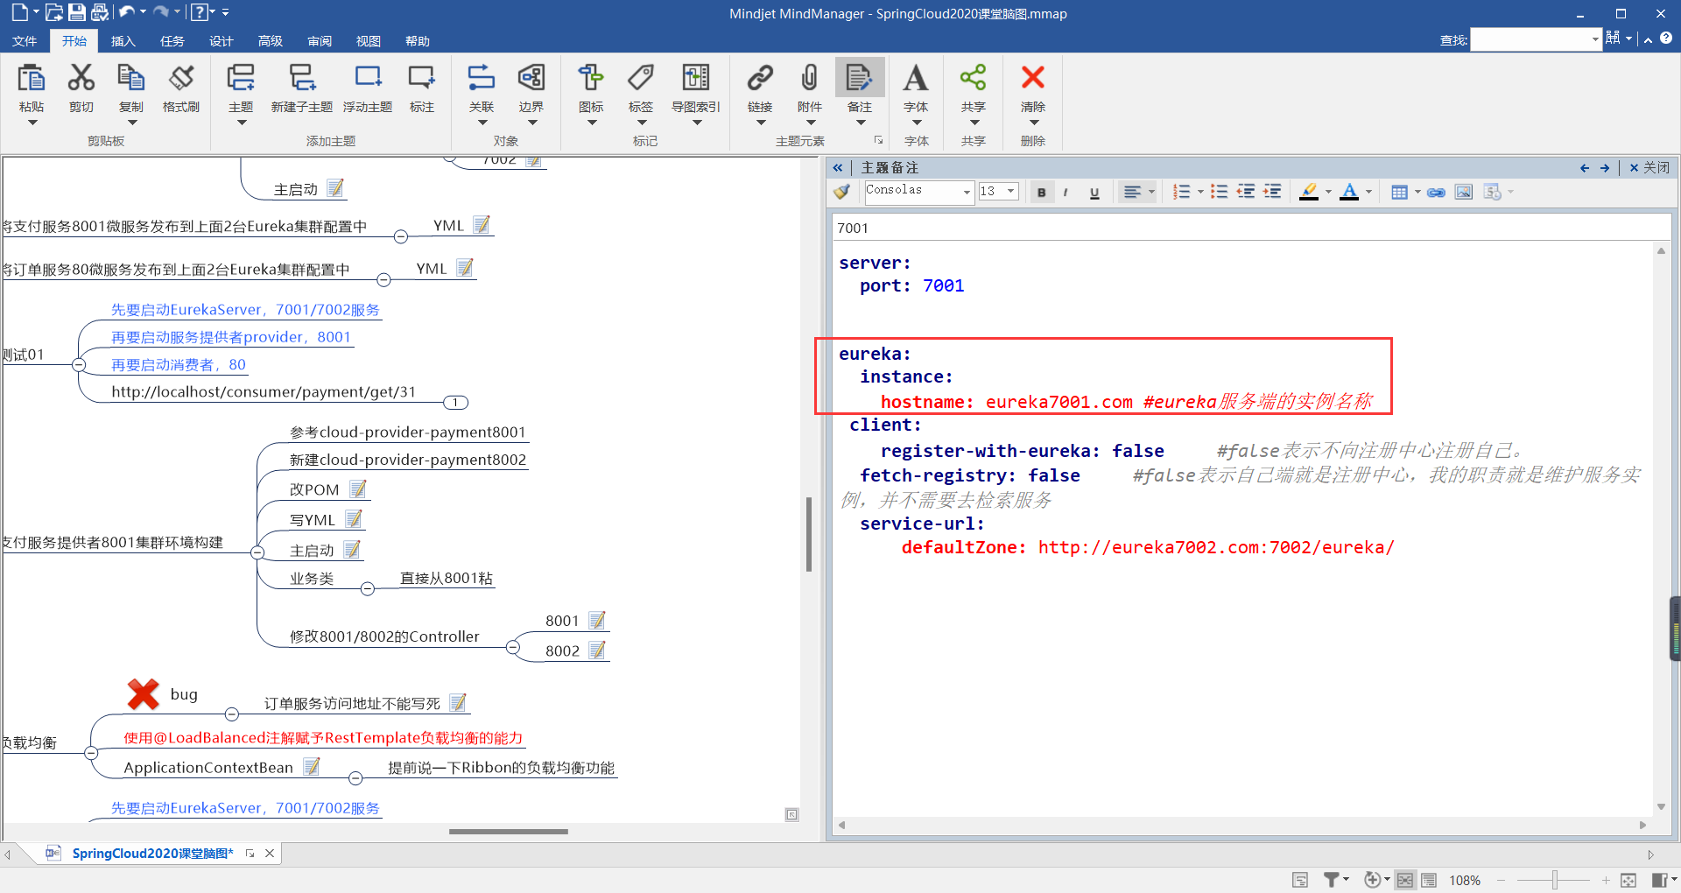Click the Boundary (边界) icon
1681x893 pixels.
tap(531, 79)
